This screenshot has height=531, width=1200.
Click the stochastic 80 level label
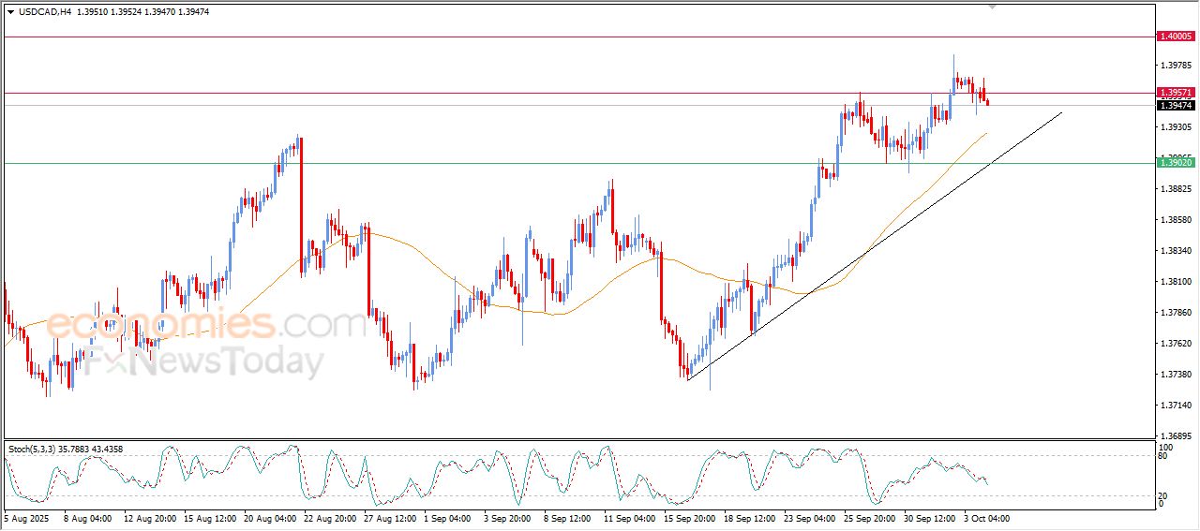tap(1163, 456)
